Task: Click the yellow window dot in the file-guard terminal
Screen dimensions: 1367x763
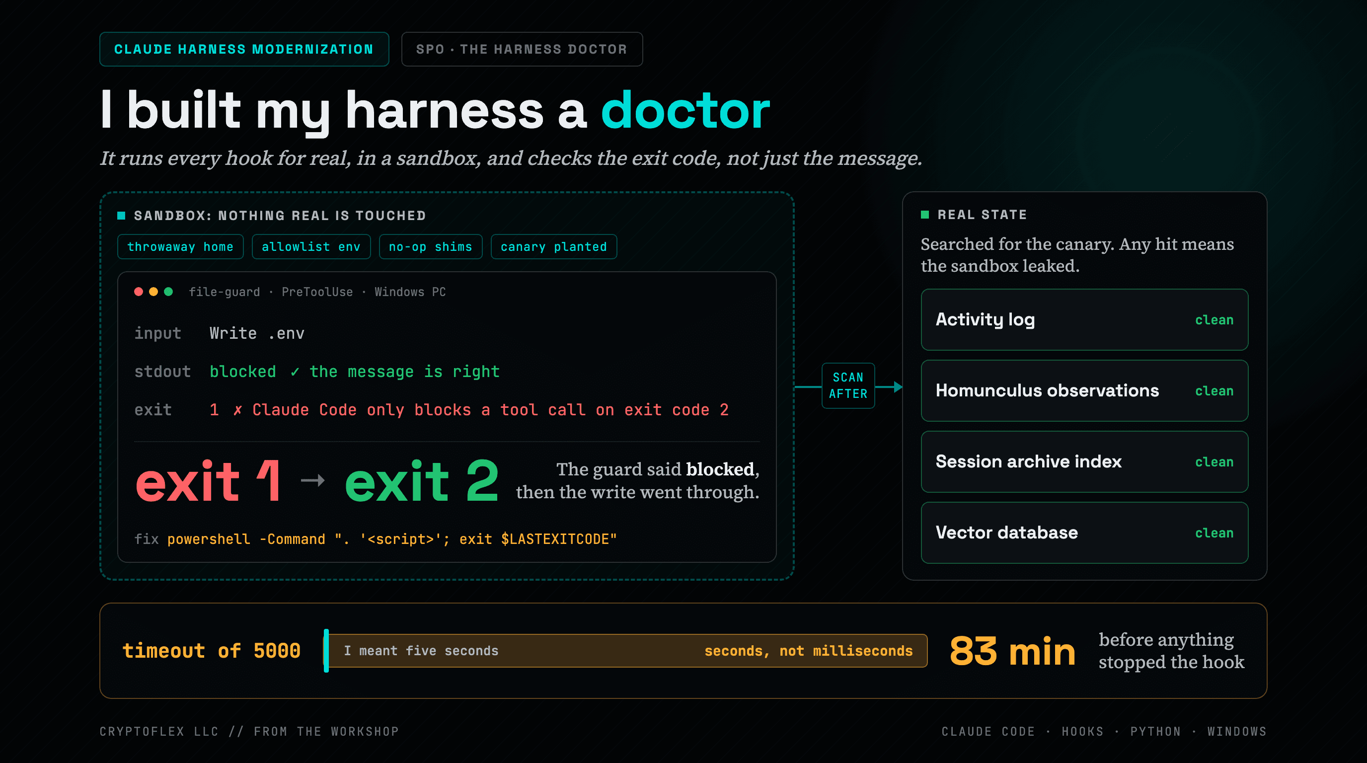Action: pyautogui.click(x=153, y=291)
